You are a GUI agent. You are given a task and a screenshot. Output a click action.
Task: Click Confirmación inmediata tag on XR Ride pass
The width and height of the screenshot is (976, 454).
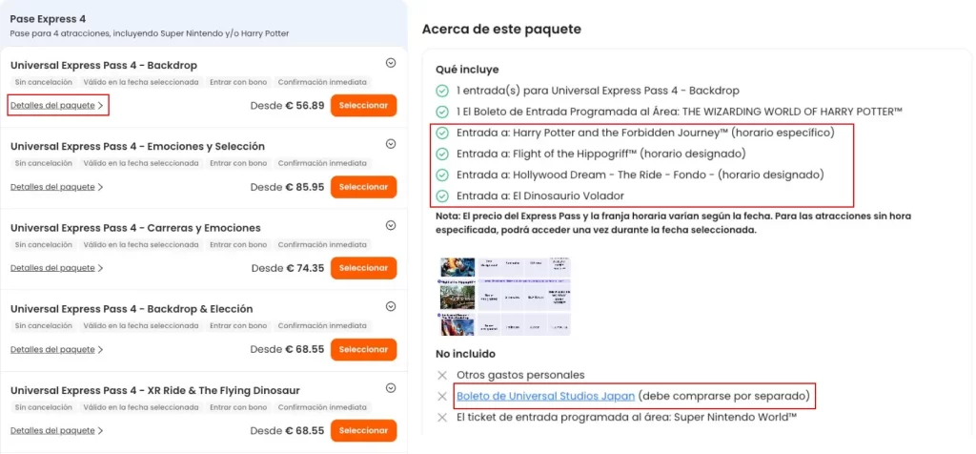[x=322, y=407]
